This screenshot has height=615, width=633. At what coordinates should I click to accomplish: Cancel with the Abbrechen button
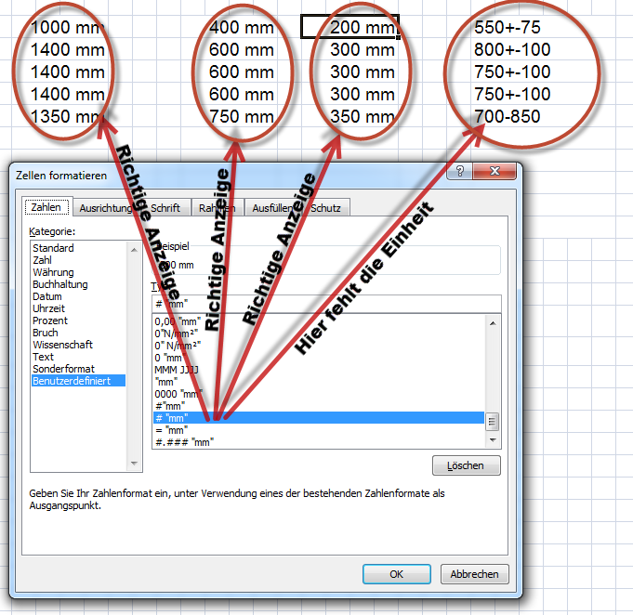pos(474,574)
